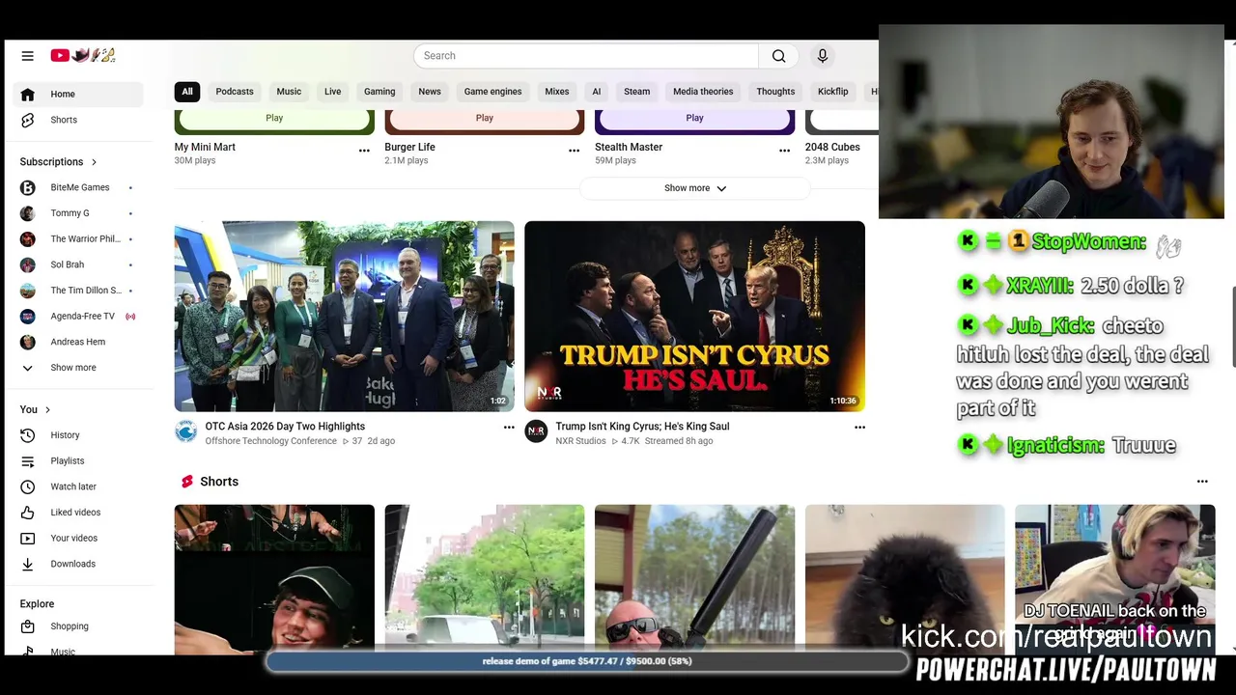Open Your videos
The image size is (1236, 695).
click(x=78, y=538)
